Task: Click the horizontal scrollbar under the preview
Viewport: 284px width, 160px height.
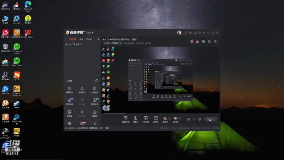Action: coord(115,113)
